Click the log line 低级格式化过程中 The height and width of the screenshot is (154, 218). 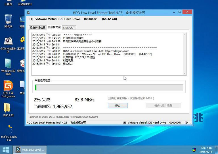pos(58,38)
